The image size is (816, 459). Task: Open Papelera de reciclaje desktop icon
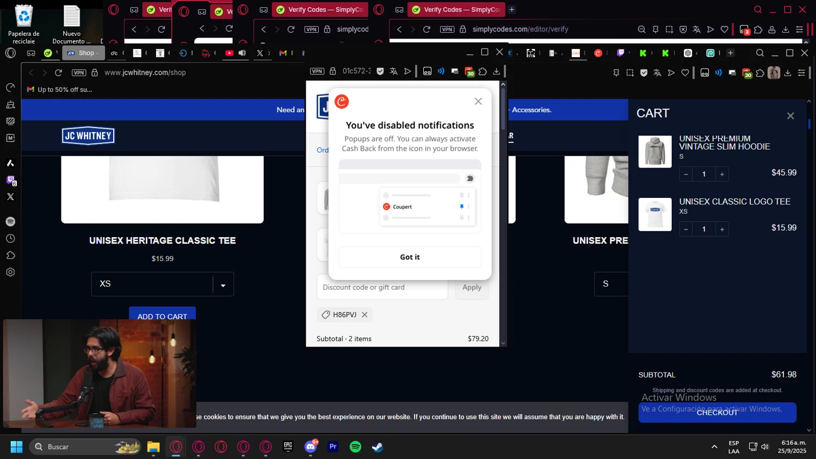[24, 24]
